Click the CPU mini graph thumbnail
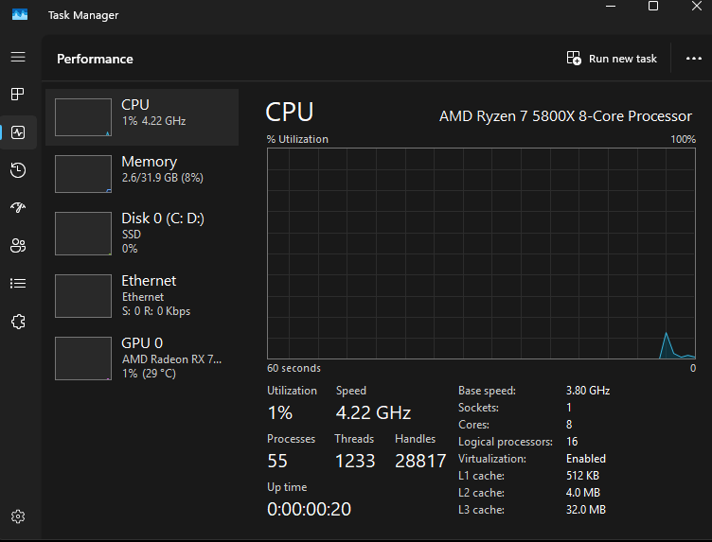Screen dimensions: 712x542 (83, 117)
